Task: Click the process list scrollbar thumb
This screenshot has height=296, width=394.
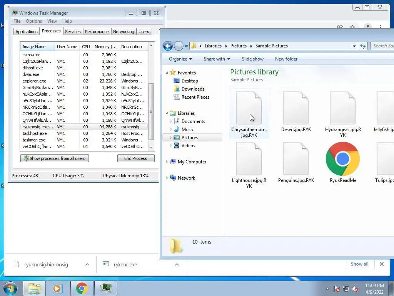Action: [151, 111]
